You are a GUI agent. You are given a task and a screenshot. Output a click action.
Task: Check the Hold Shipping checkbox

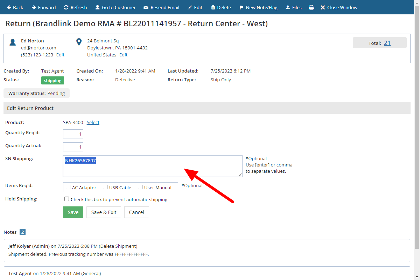click(x=67, y=199)
